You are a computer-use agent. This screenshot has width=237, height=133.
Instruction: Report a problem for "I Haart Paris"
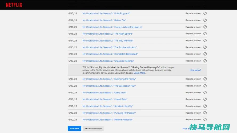pyautogui.click(x=193, y=99)
